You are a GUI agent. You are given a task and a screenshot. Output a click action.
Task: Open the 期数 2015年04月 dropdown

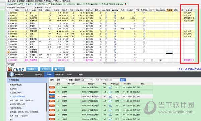coord(83,80)
